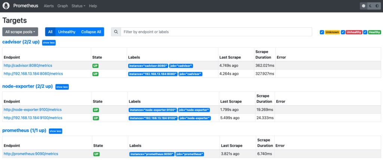Viewport: 383px width, 160px height.
Task: Focus the filter by endpoint or labels field
Action: tap(217, 32)
